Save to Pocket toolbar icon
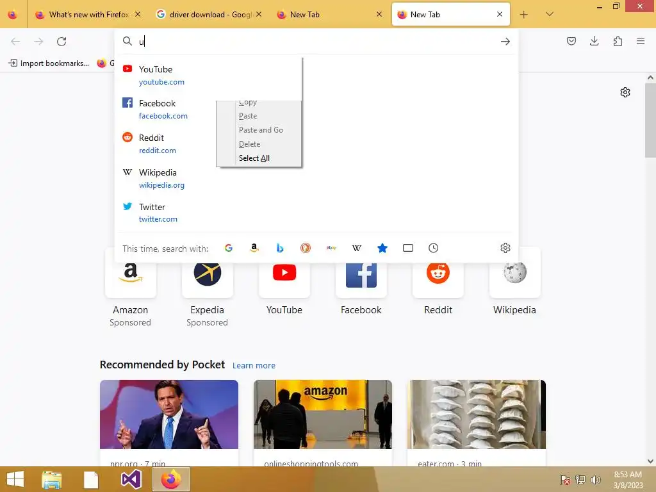The width and height of the screenshot is (656, 492). [571, 41]
